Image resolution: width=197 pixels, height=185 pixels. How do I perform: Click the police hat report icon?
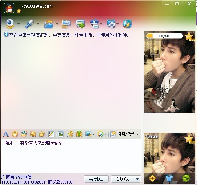tap(94, 24)
